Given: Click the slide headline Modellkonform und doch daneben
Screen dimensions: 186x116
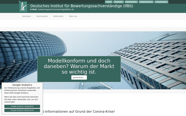Looking at the screenshot, I should 79,66.
